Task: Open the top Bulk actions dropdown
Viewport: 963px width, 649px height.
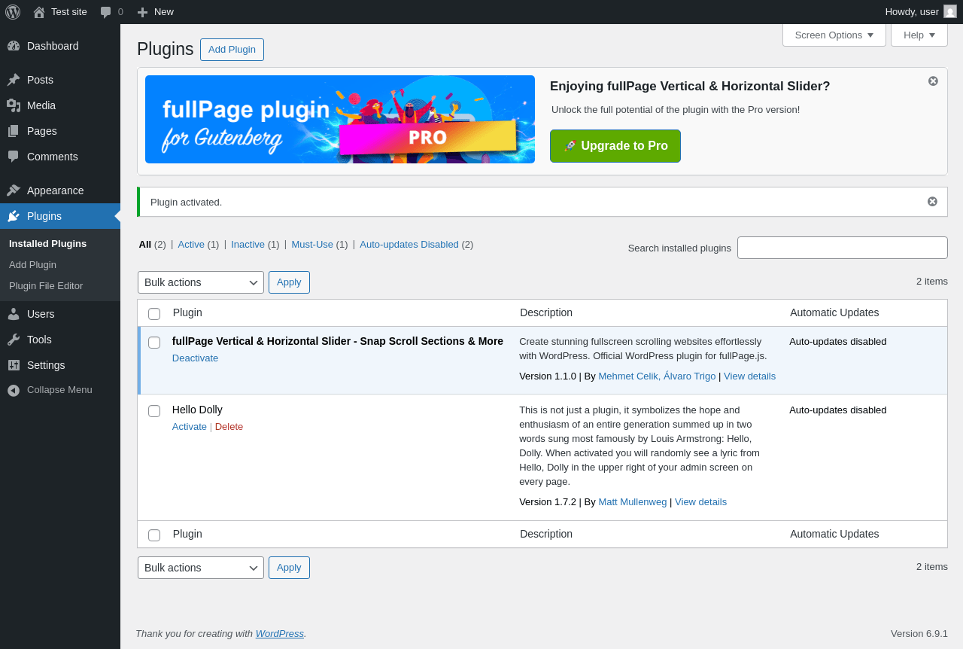Action: (x=201, y=282)
